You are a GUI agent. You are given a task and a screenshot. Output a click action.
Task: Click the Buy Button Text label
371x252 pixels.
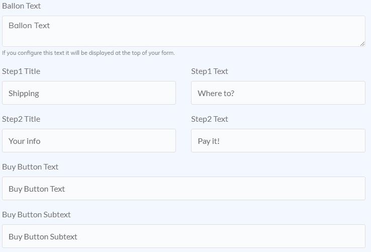tap(30, 166)
